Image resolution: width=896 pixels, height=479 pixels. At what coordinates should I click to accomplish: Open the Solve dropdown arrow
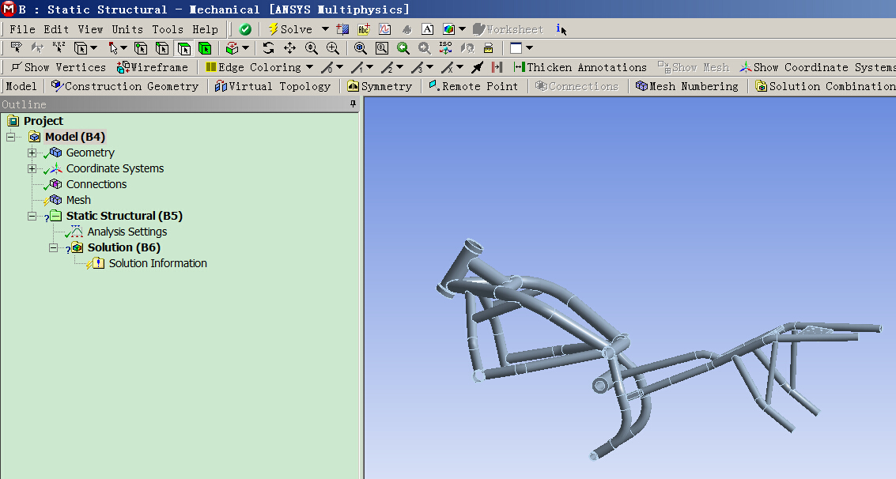(324, 29)
